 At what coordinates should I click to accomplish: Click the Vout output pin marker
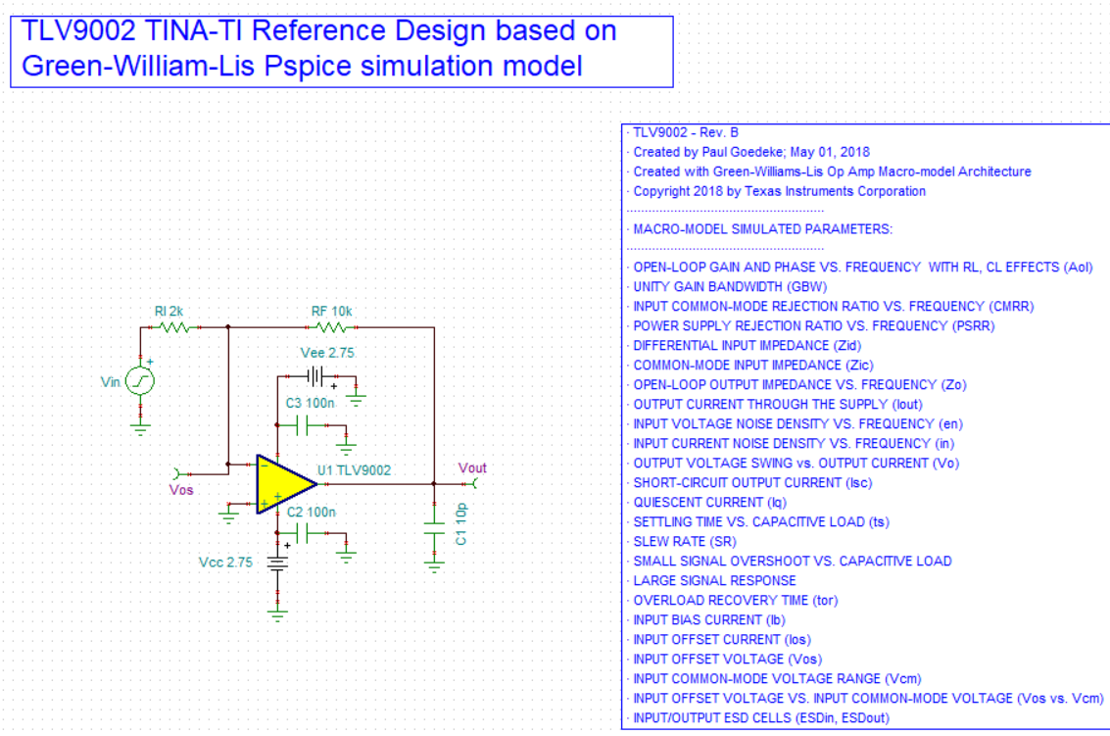click(x=473, y=484)
